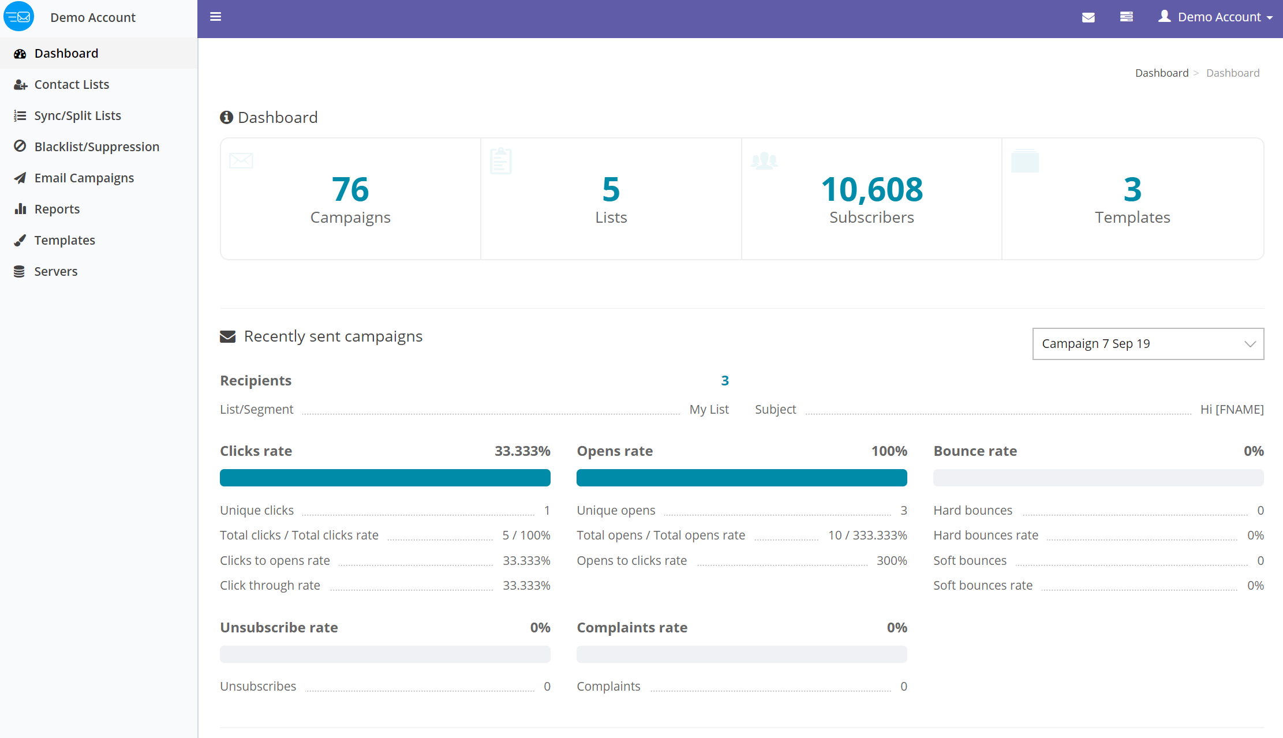Click the Unsubscribe rate progress bar
The image size is (1283, 738).
385,654
